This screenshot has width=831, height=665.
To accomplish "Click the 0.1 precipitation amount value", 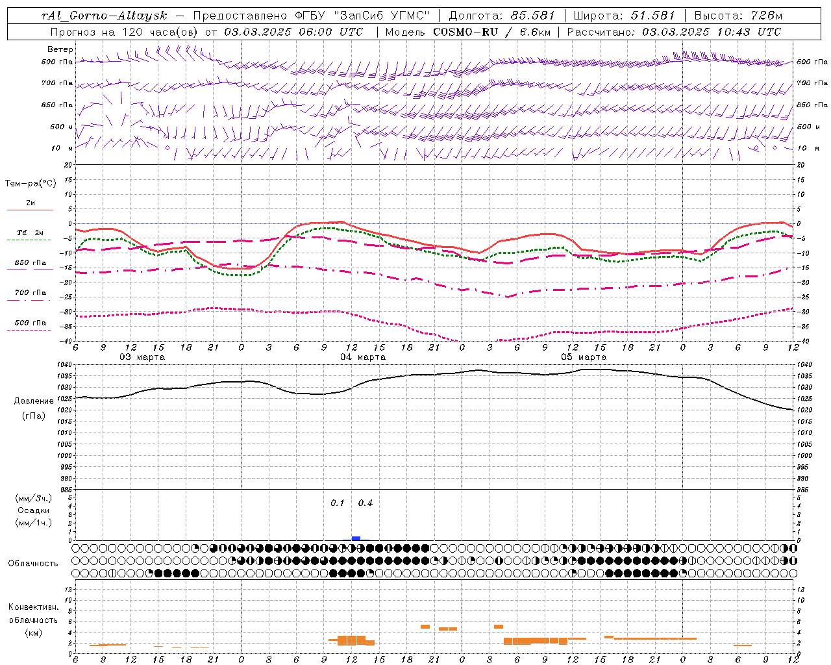I will pyautogui.click(x=338, y=503).
